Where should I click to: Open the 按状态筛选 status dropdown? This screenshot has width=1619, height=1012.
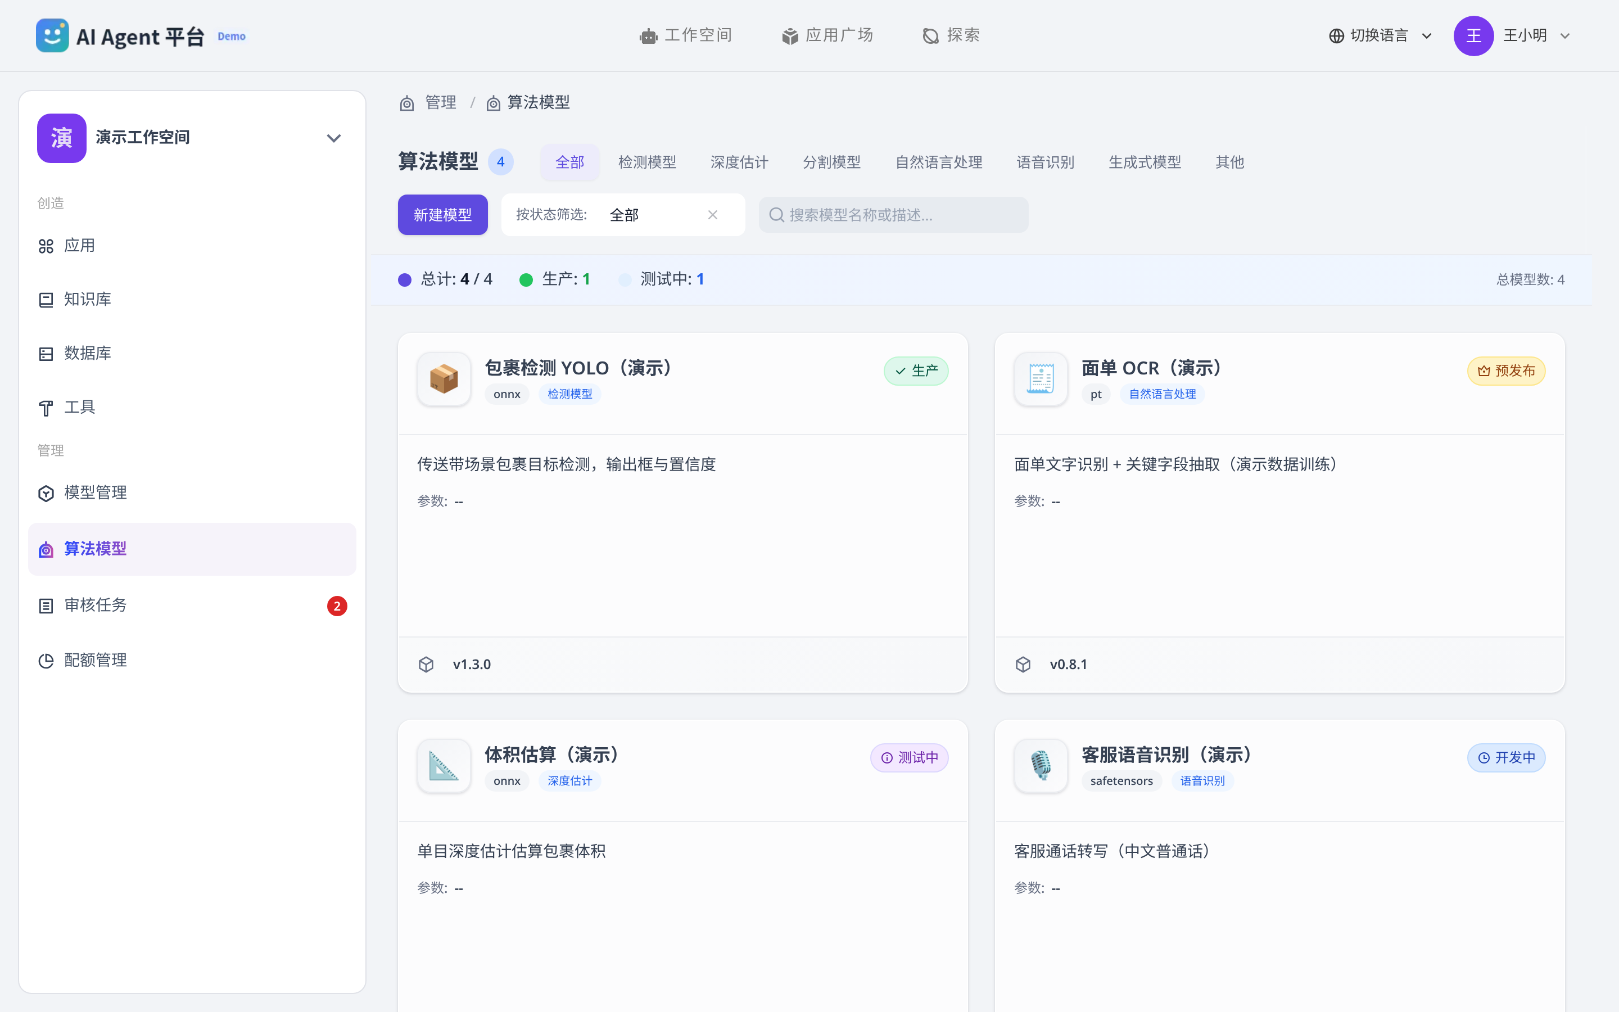point(623,215)
